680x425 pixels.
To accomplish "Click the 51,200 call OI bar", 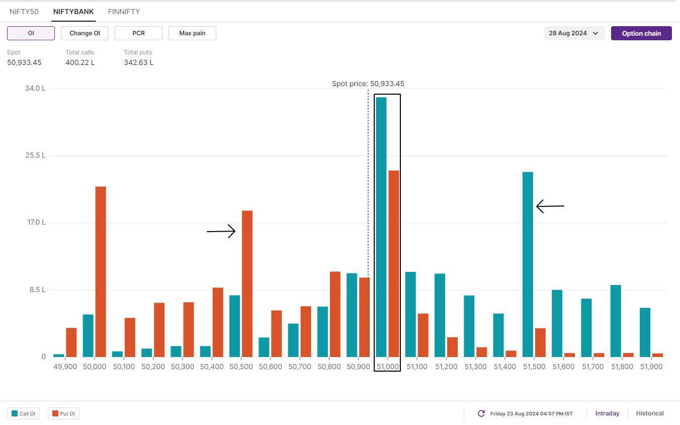I will tap(440, 315).
